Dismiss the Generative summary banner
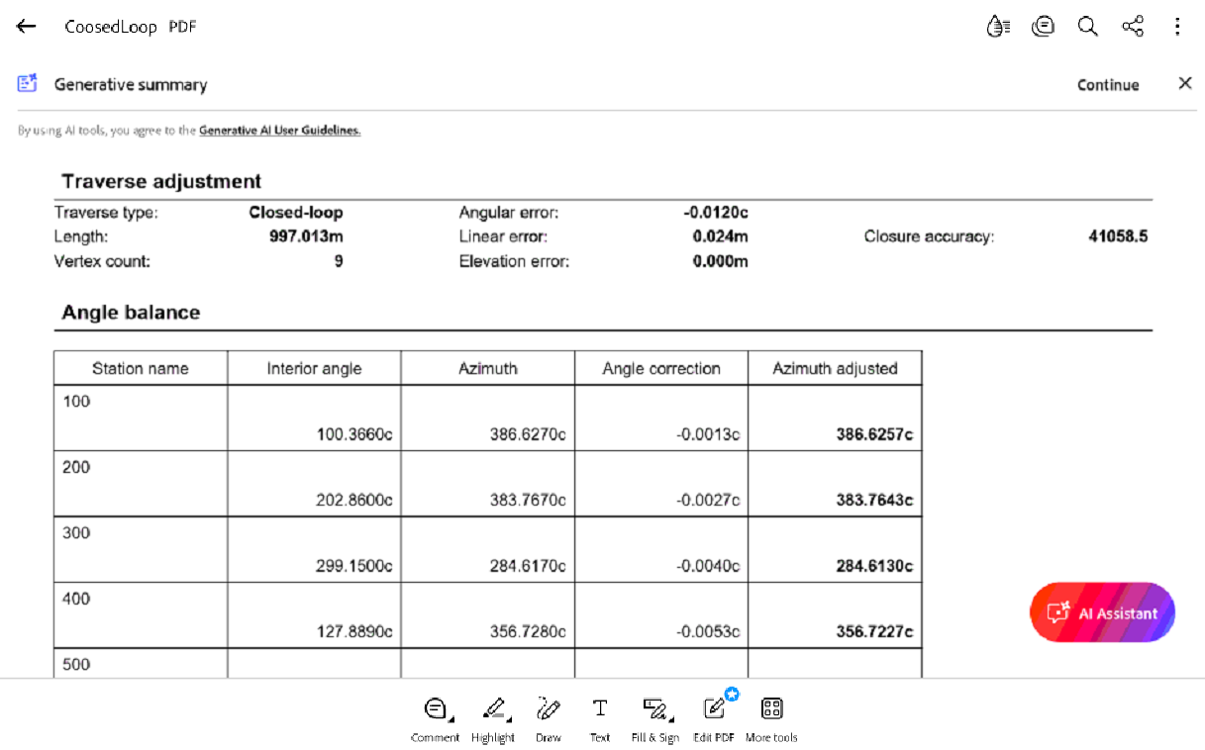Image resolution: width=1205 pixels, height=750 pixels. coord(1184,84)
